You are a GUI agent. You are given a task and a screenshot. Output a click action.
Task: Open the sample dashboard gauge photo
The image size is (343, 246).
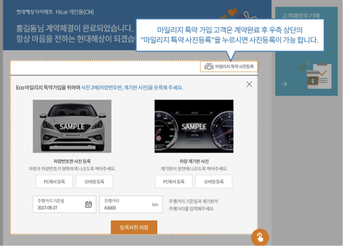click(194, 126)
